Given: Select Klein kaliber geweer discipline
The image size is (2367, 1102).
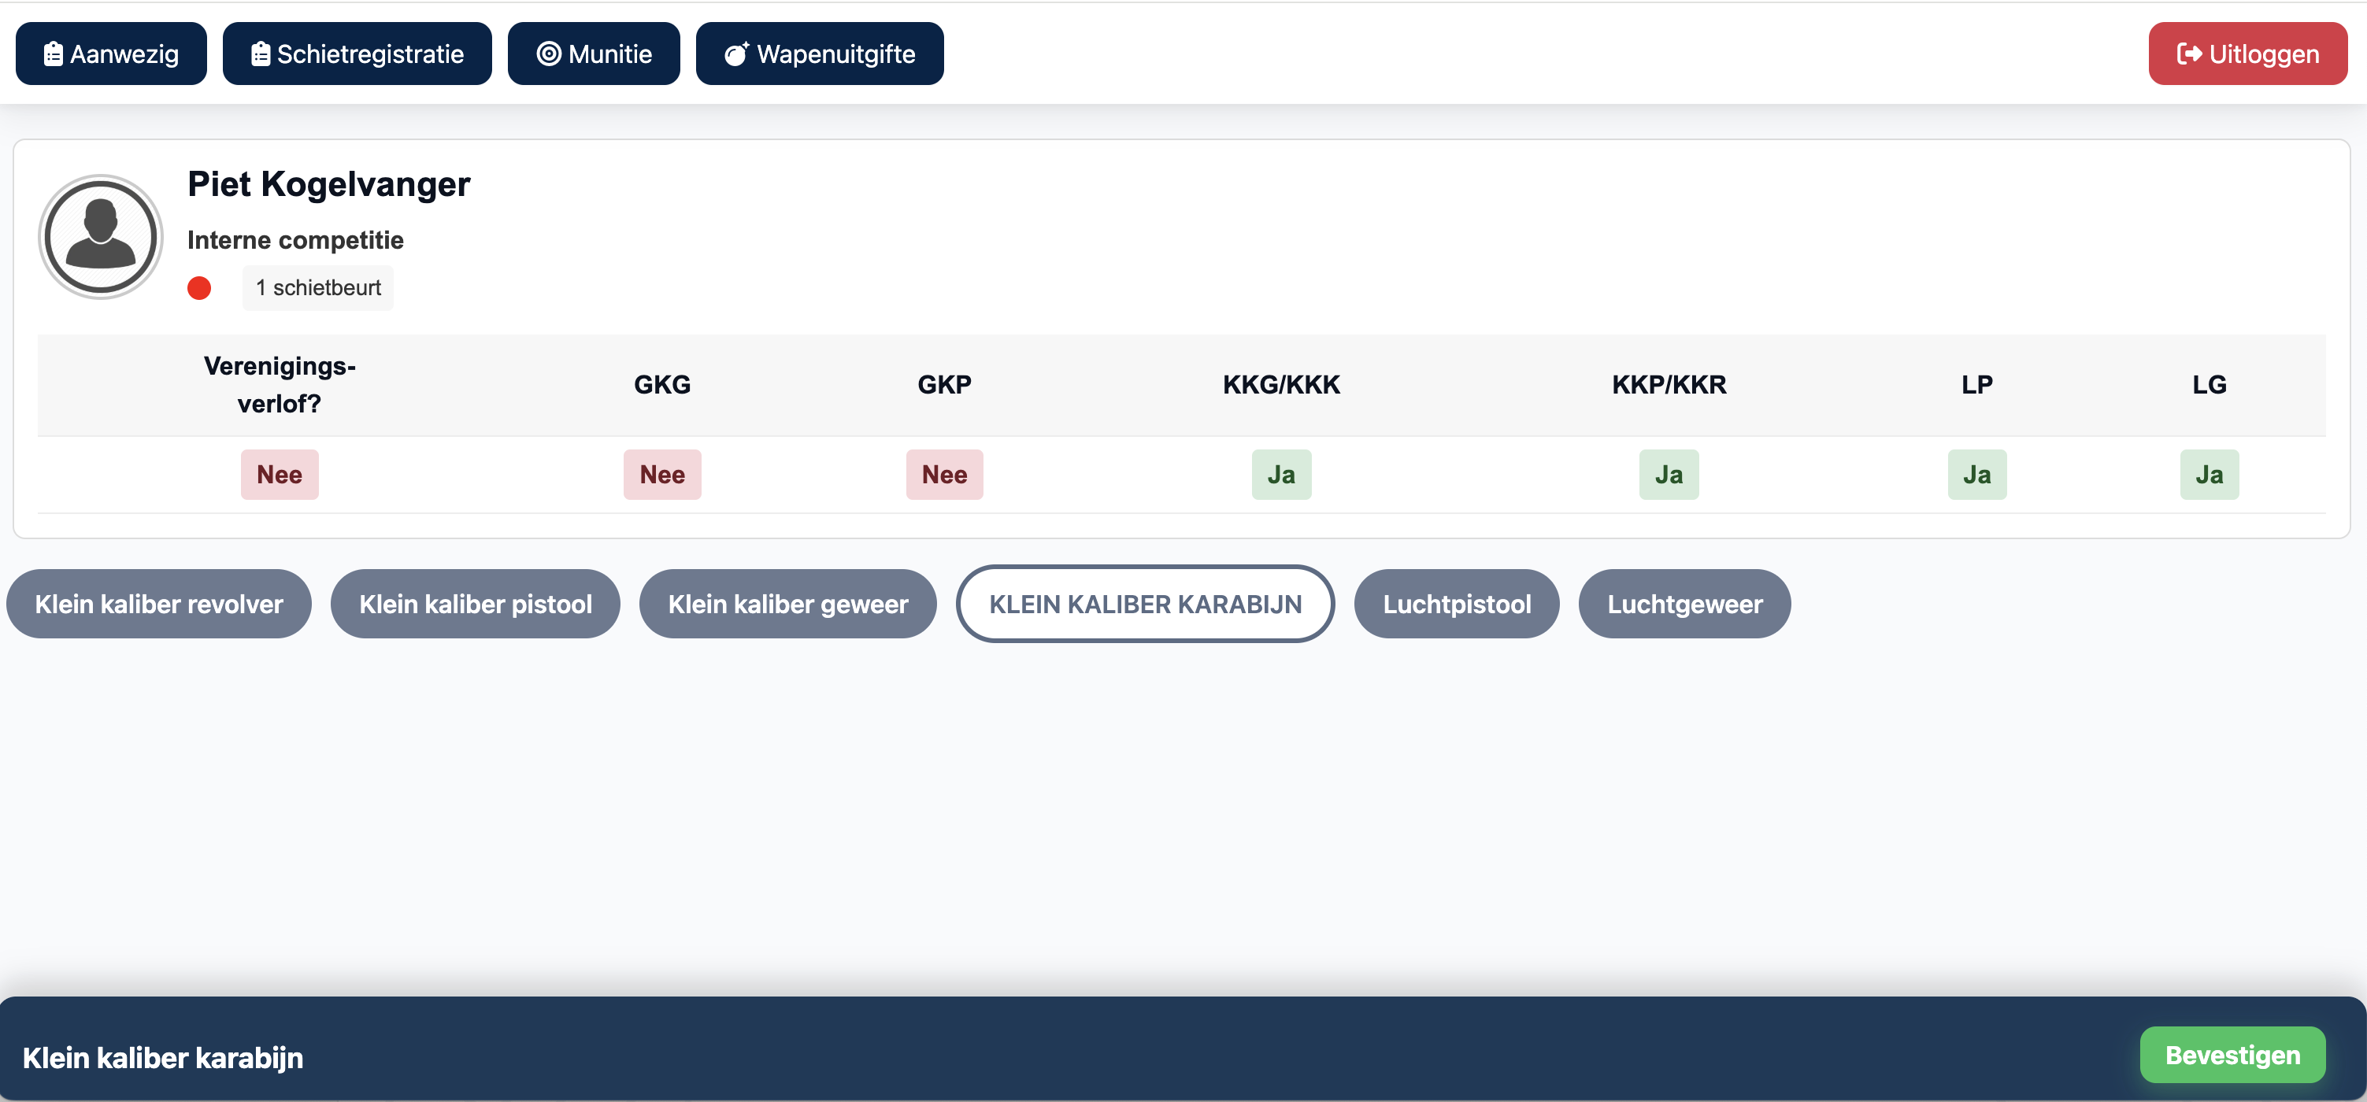Looking at the screenshot, I should [787, 605].
